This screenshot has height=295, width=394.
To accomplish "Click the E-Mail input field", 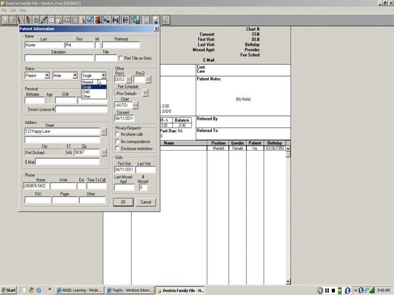I will (67, 162).
